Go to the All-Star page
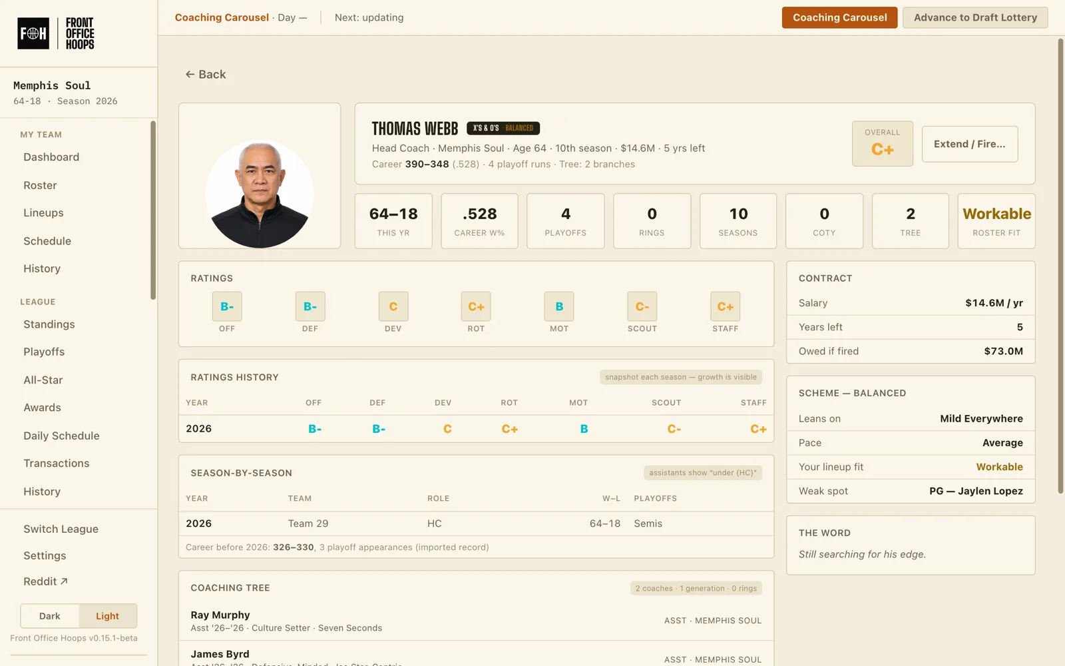The height and width of the screenshot is (666, 1065). [43, 380]
